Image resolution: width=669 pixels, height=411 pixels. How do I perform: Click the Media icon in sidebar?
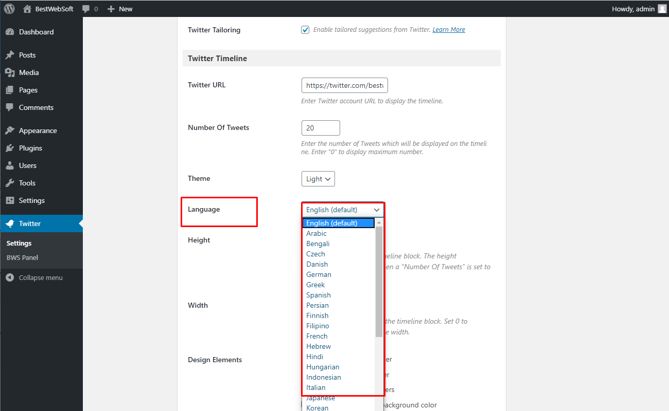pyautogui.click(x=10, y=72)
